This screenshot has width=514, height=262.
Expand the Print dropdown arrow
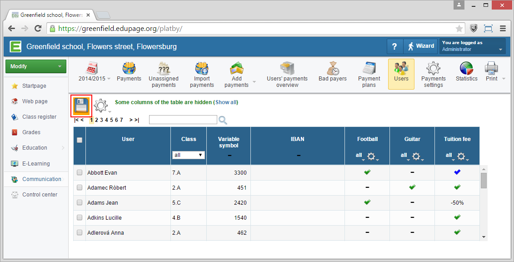pyautogui.click(x=504, y=79)
